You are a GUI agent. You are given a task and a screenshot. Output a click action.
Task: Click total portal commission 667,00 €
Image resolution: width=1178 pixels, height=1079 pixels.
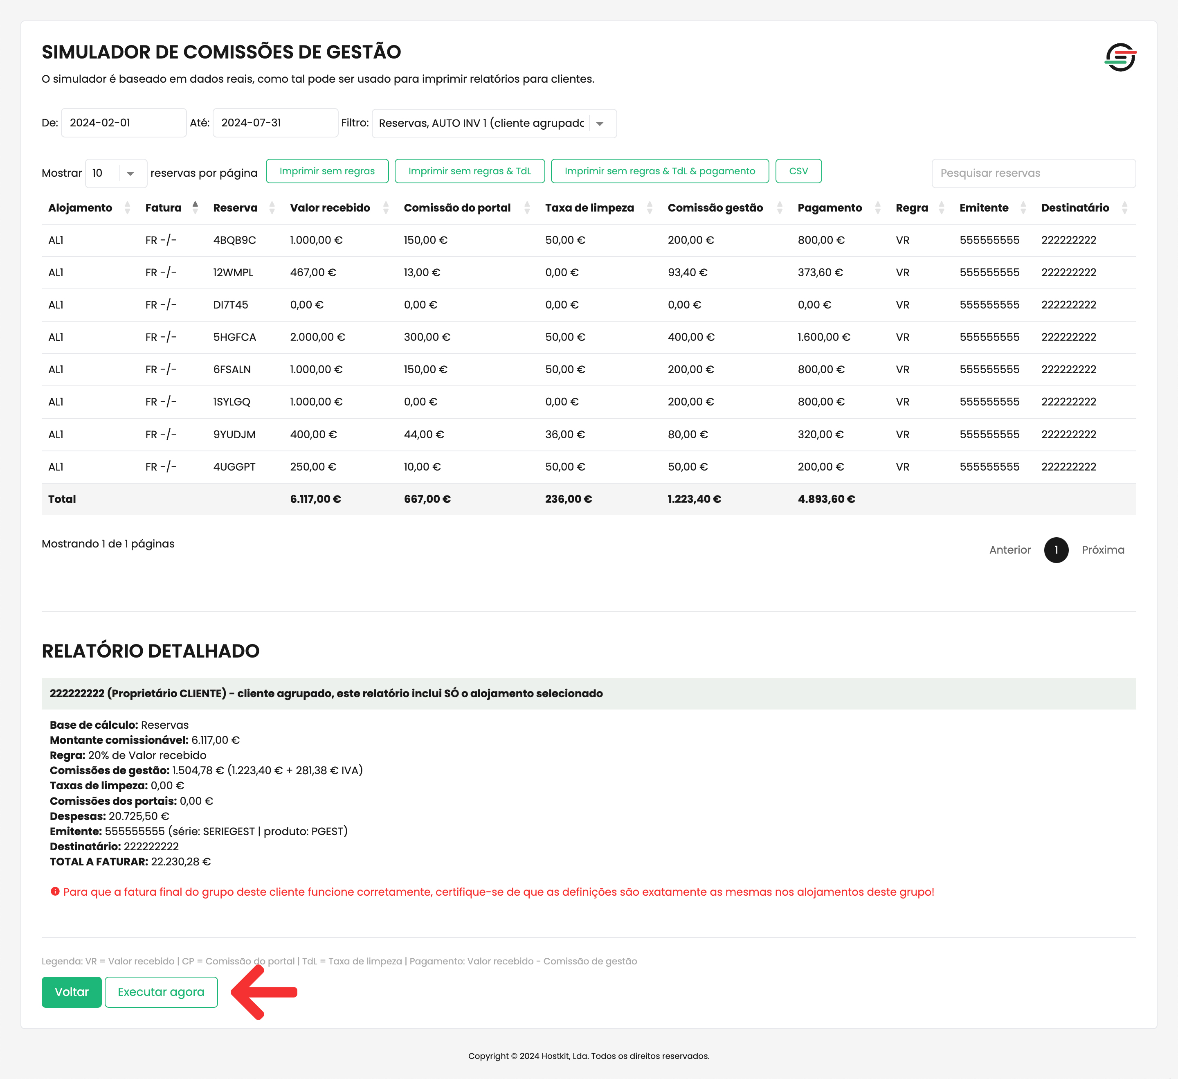click(427, 499)
